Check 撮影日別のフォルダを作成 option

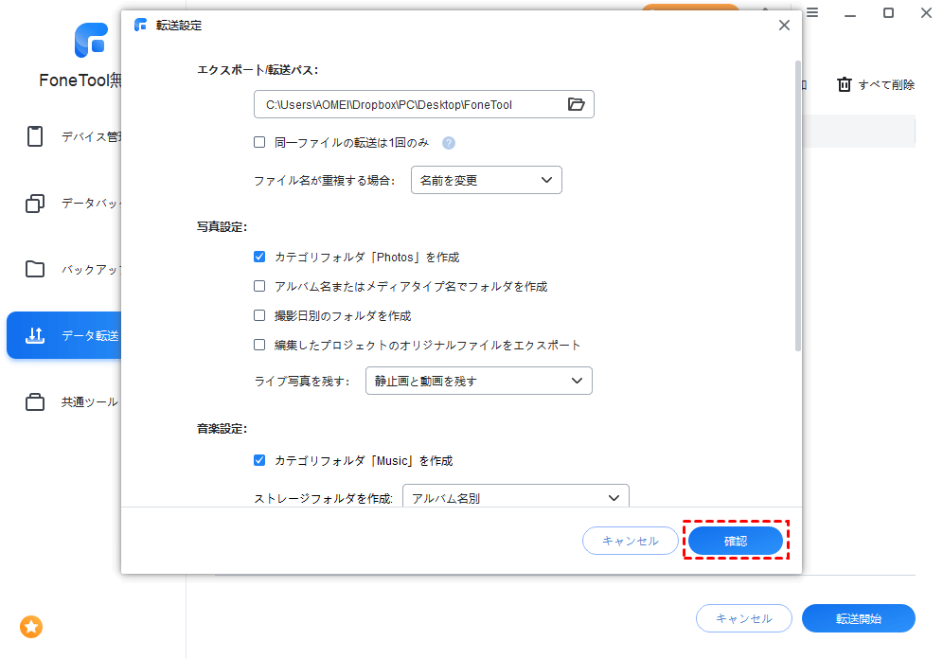[259, 315]
